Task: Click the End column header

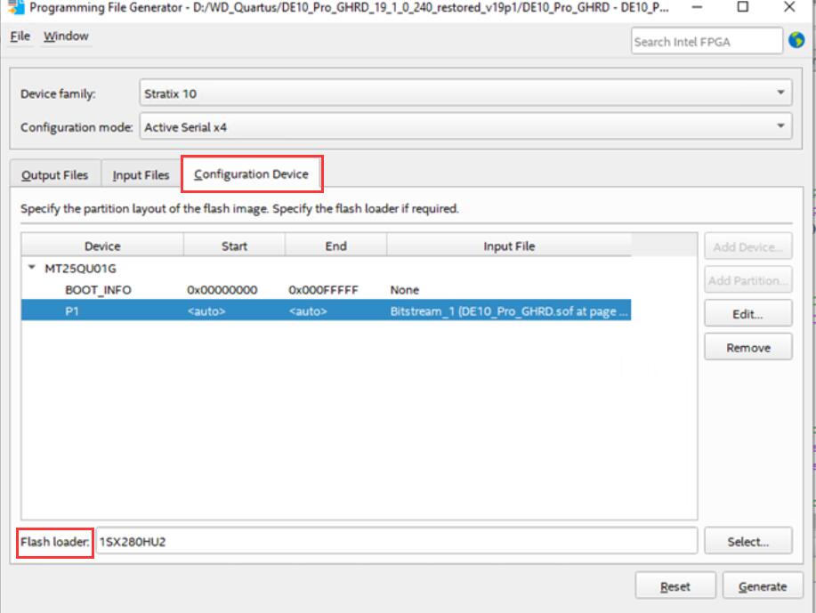Action: click(x=335, y=246)
